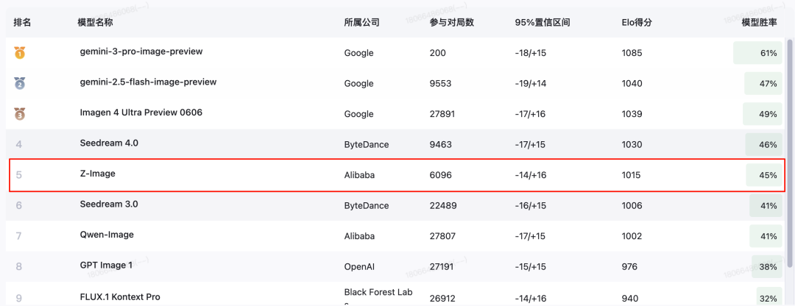
Task: Open the gemini-2.5-flash-image-preview model entry
Action: click(148, 82)
